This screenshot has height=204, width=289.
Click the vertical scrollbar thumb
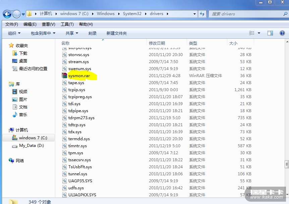(287, 164)
